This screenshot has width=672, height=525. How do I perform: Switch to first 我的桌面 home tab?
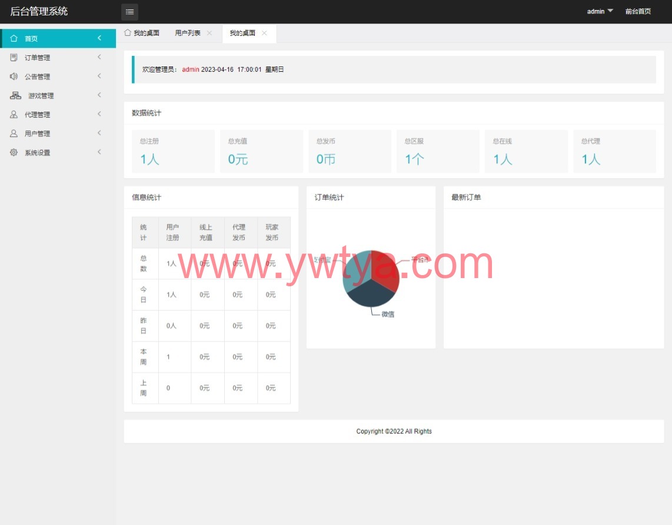[142, 33]
